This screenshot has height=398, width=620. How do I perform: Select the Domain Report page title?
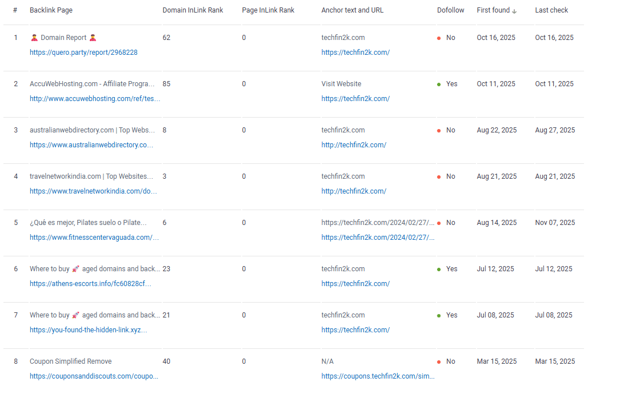tap(63, 38)
